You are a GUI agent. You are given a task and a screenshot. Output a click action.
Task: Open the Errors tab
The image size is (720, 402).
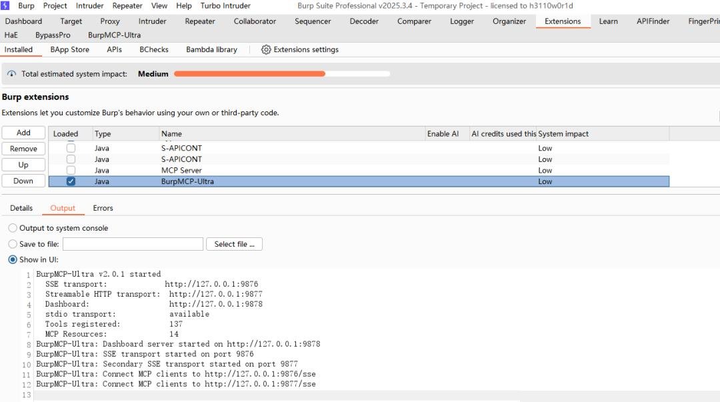(x=103, y=208)
